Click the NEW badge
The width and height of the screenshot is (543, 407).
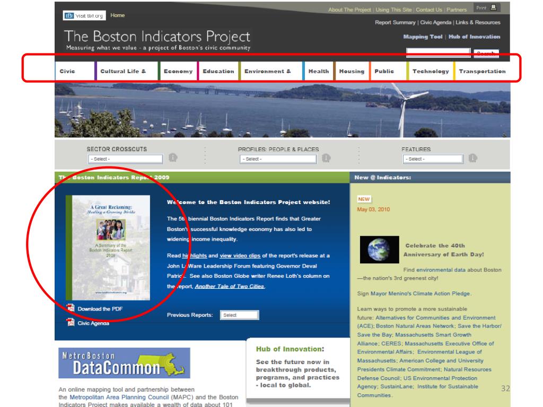click(x=364, y=199)
